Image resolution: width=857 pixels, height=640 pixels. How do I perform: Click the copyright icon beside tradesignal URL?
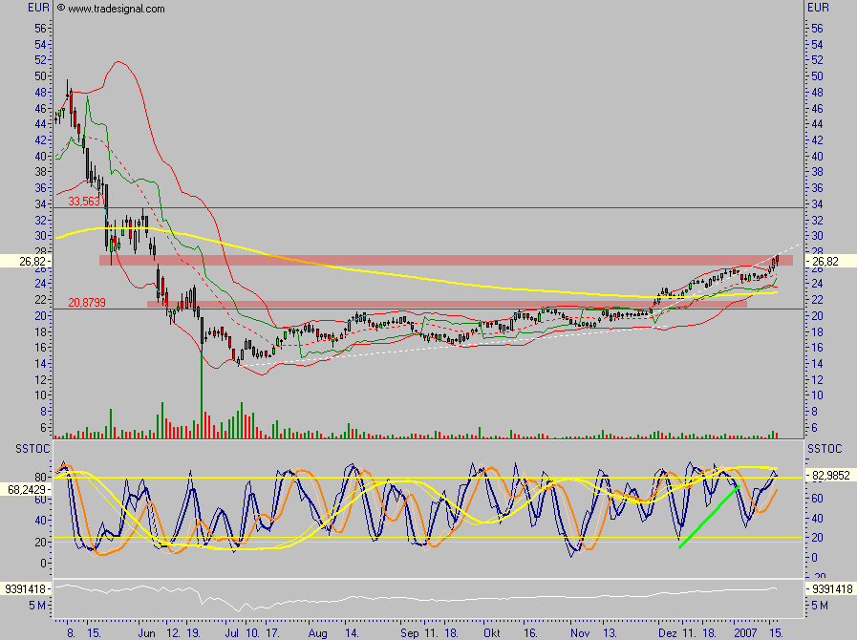[61, 9]
